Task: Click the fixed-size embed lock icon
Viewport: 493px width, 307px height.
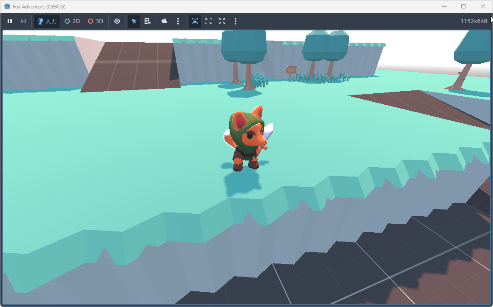Action: point(195,21)
